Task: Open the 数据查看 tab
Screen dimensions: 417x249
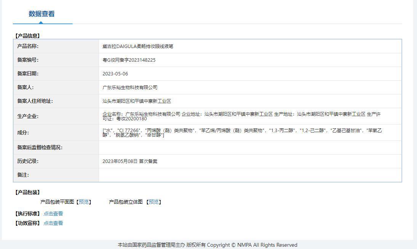Action: 42,14
